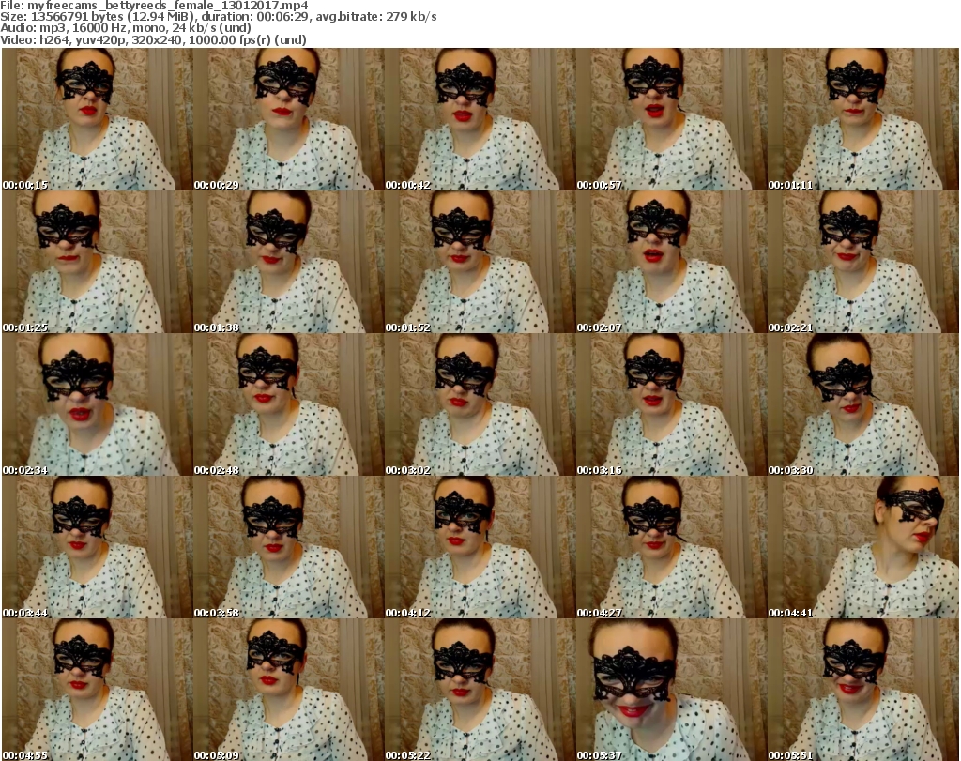Click the thumbnail frame stamped 00:04:12

480,547
